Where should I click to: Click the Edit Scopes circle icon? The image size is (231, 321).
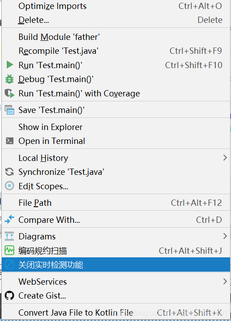9,186
